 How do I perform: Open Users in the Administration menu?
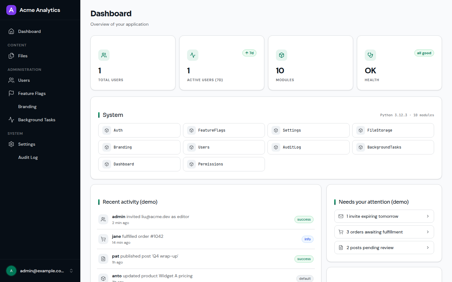click(40, 80)
